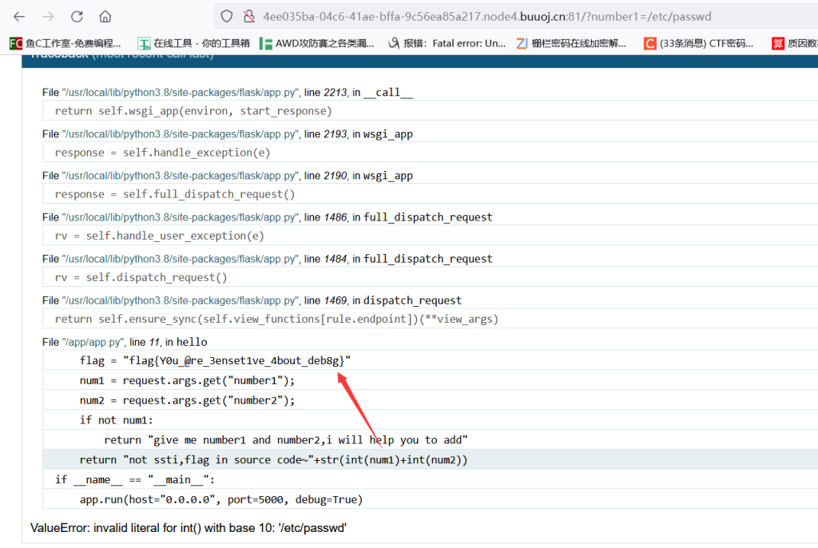Click the browser back arrow
Screen dimensions: 818x548
pos(19,16)
